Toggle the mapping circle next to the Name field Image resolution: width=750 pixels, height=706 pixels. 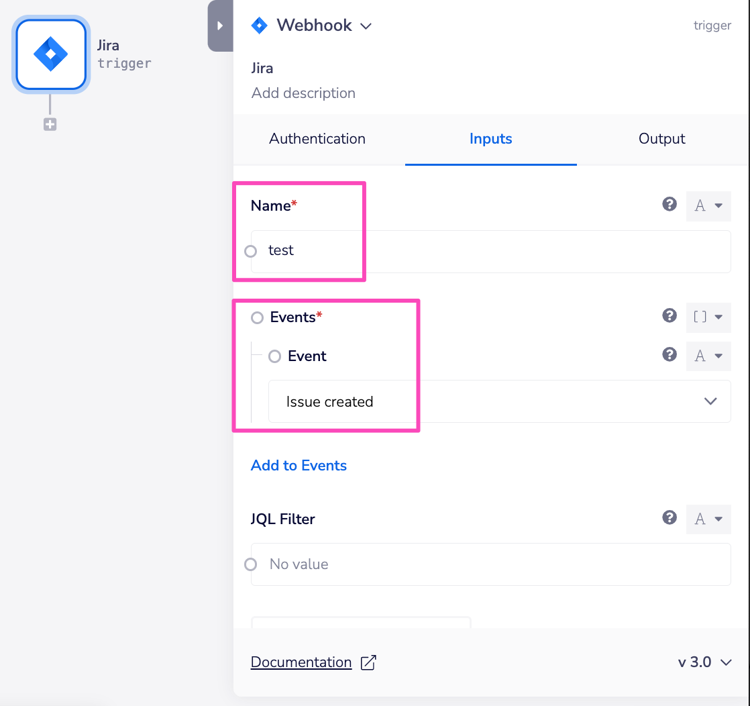pos(250,251)
